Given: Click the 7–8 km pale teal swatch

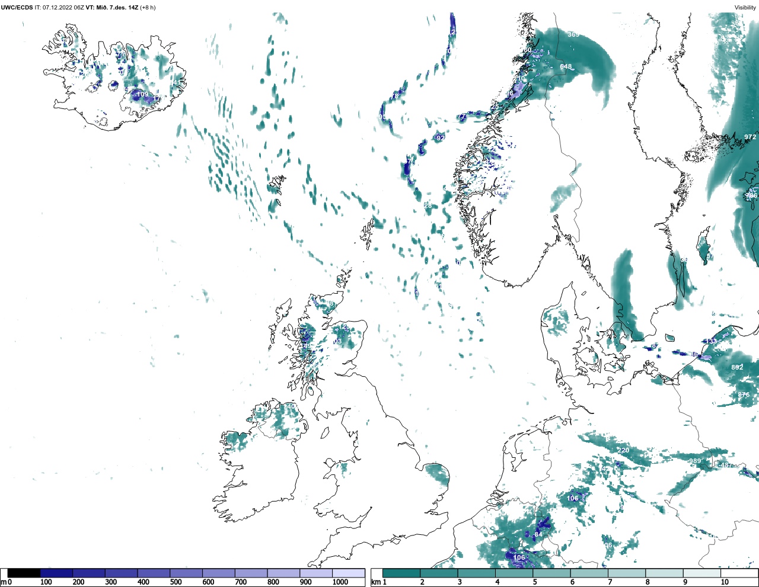Looking at the screenshot, I should tap(627, 573).
